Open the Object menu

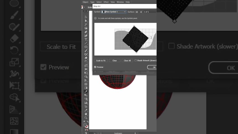(x=85, y=2)
